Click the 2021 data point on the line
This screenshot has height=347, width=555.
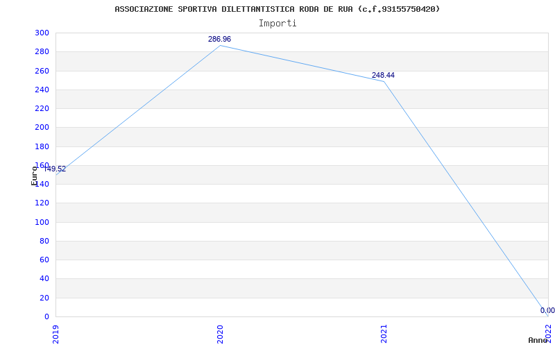[384, 81]
